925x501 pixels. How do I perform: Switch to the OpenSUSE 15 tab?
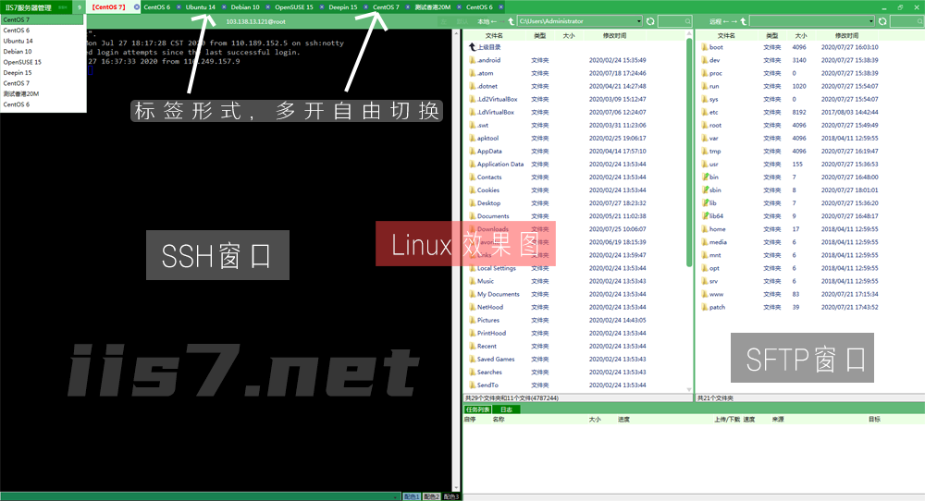click(294, 7)
